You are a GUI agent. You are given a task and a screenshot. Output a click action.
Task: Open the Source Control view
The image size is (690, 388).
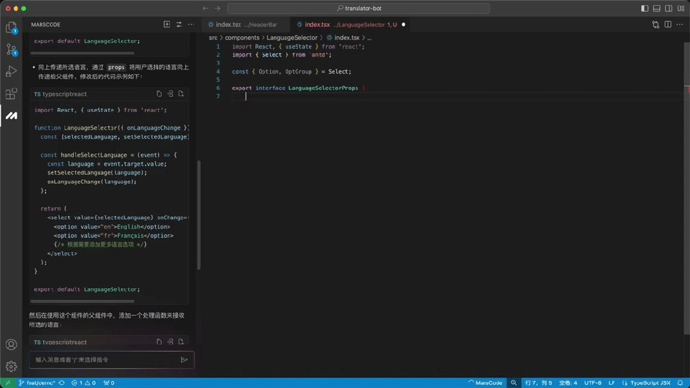click(11, 49)
